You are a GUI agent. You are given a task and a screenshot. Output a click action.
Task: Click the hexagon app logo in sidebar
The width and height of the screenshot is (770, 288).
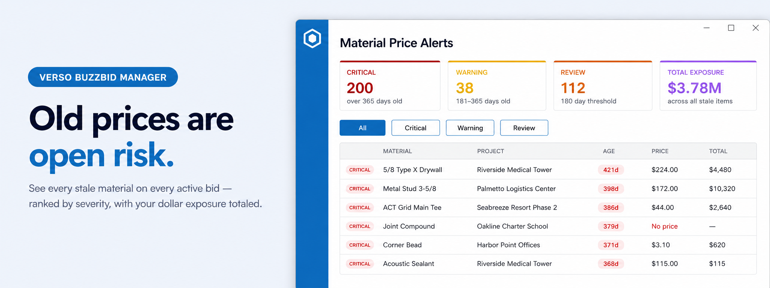[x=312, y=38]
